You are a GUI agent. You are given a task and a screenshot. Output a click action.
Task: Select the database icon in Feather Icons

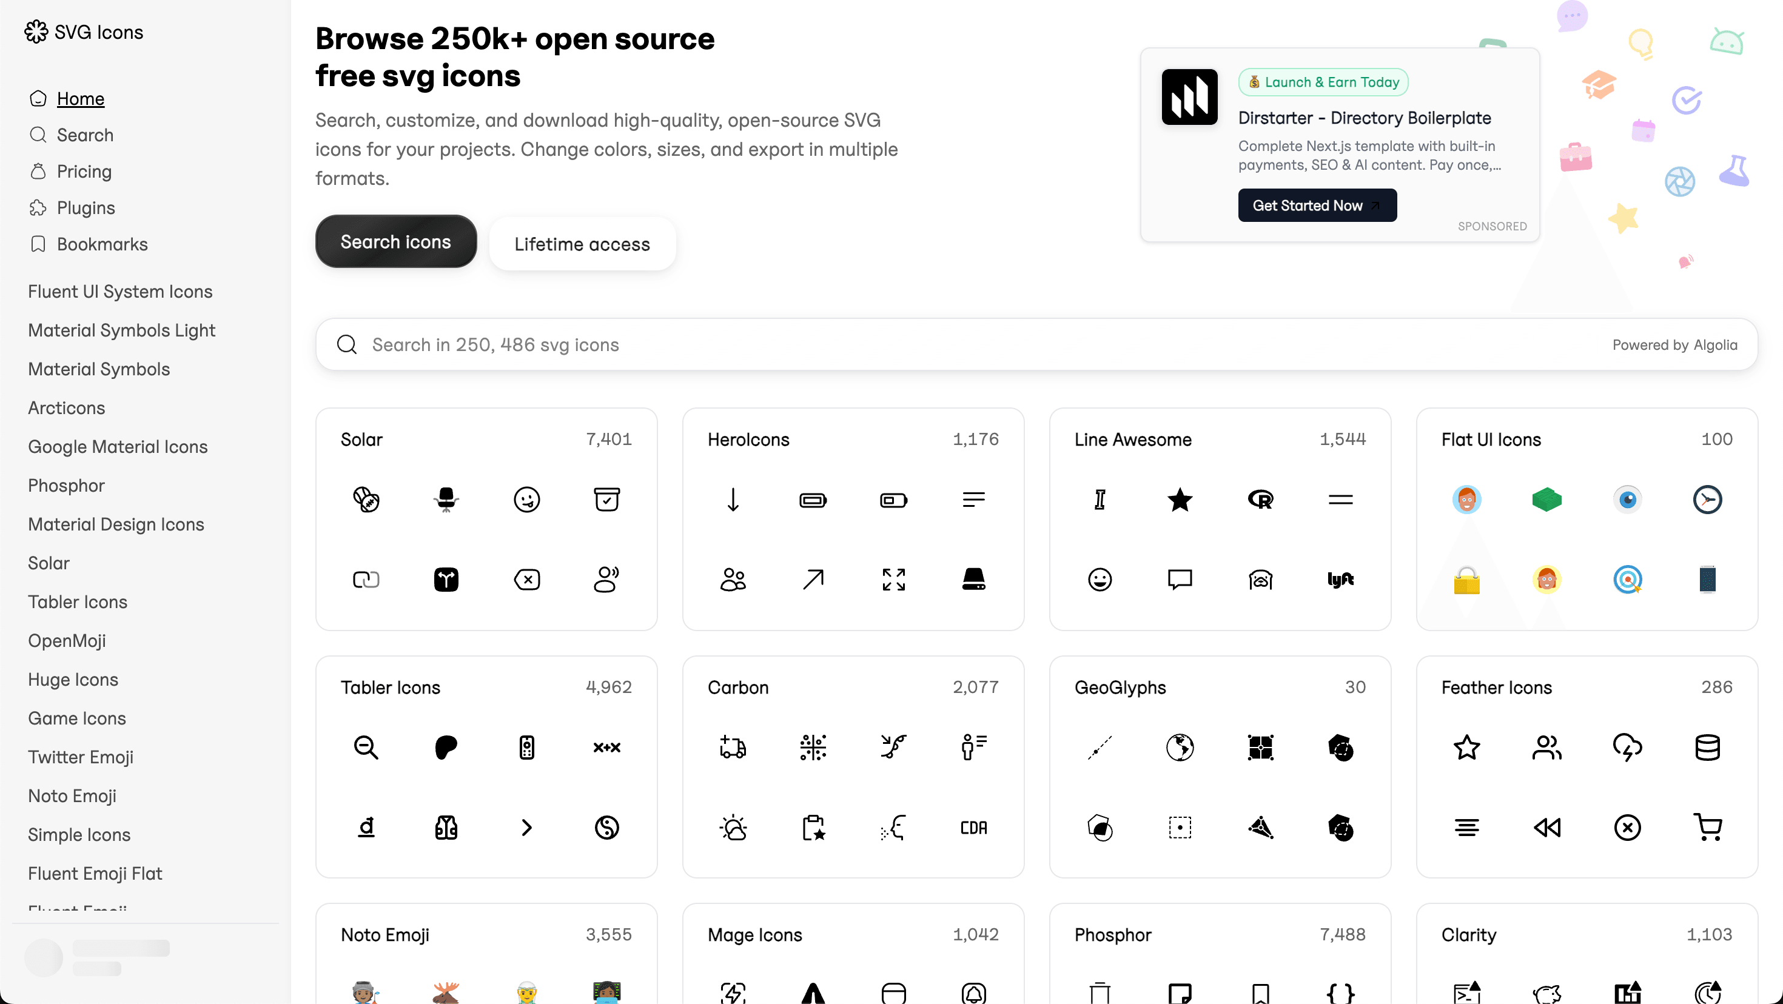(x=1708, y=748)
